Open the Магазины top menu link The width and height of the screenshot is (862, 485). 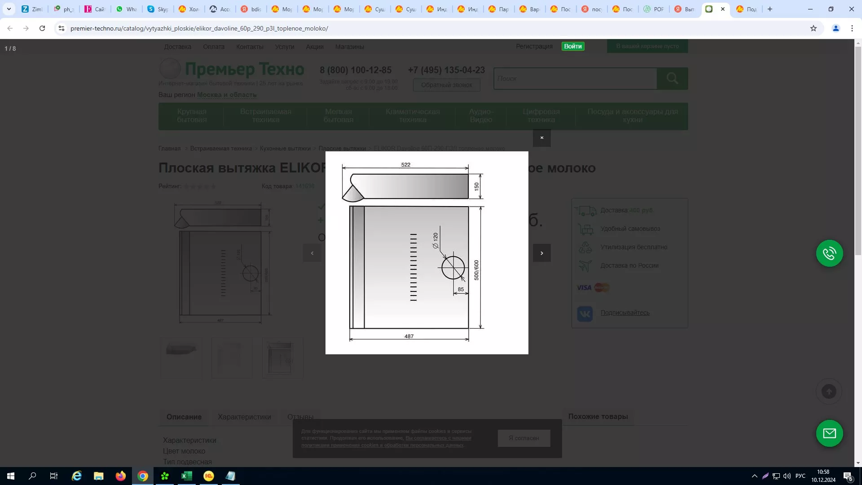pyautogui.click(x=349, y=47)
